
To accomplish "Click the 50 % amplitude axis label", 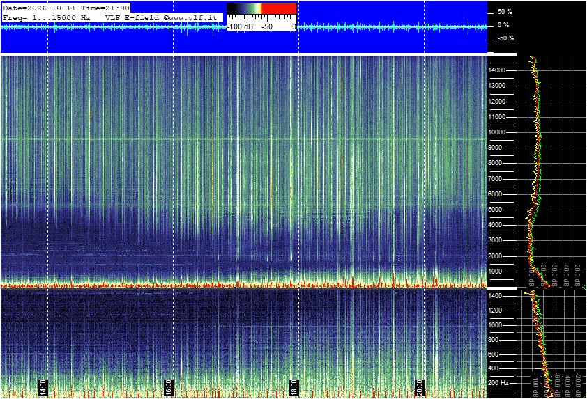I will tap(505, 12).
